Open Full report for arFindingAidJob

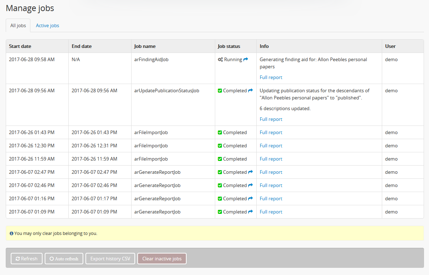[271, 78]
